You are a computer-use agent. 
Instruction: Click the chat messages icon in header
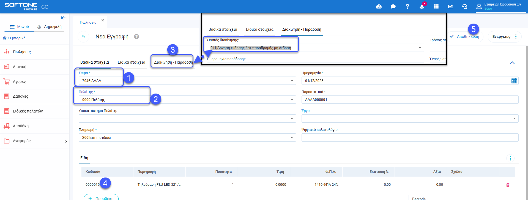(393, 7)
